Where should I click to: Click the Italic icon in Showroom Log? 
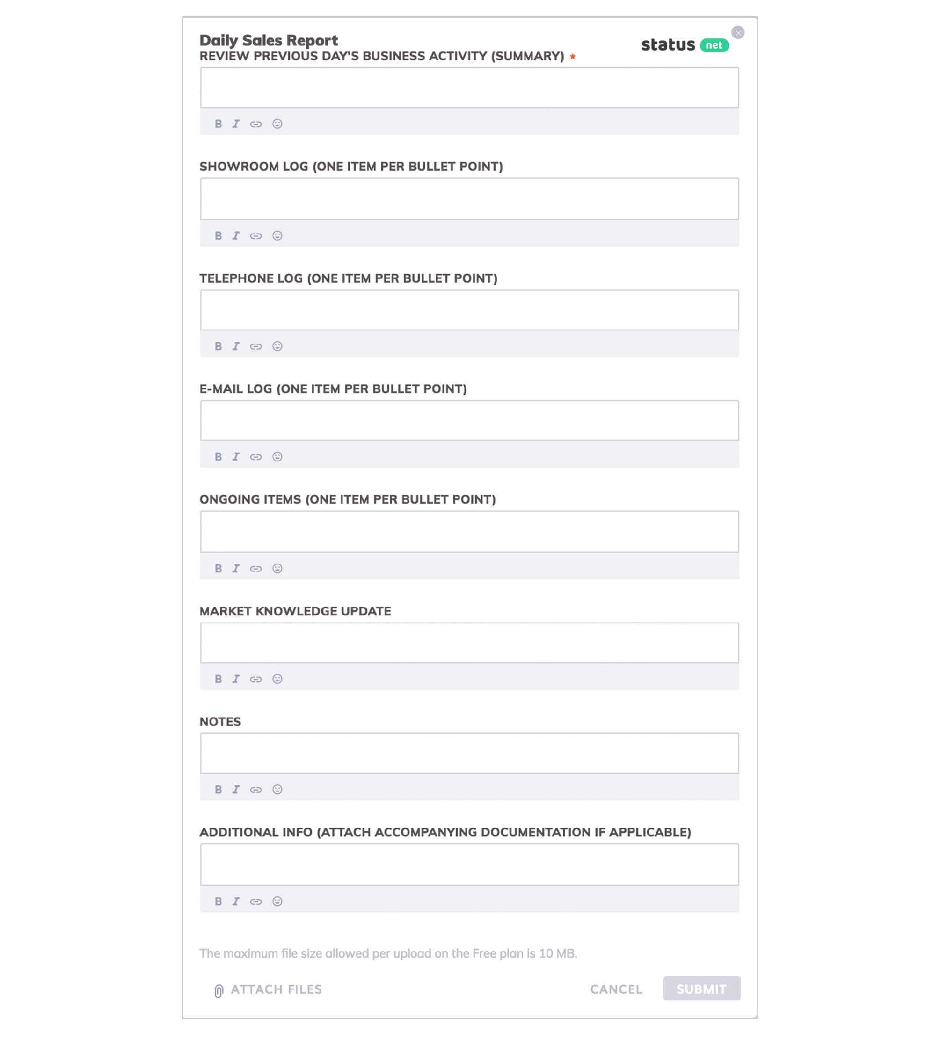[x=236, y=234]
